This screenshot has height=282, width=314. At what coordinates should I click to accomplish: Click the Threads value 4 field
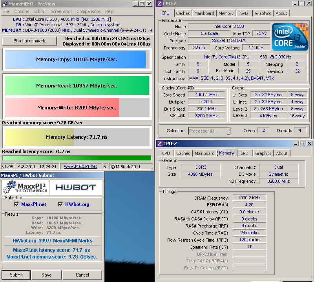(300, 131)
